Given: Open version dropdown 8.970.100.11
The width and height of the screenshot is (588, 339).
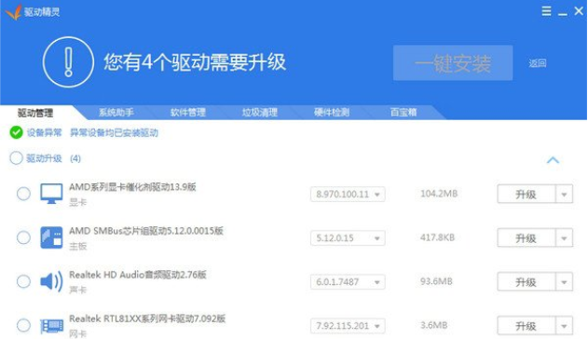Looking at the screenshot, I should click(348, 194).
